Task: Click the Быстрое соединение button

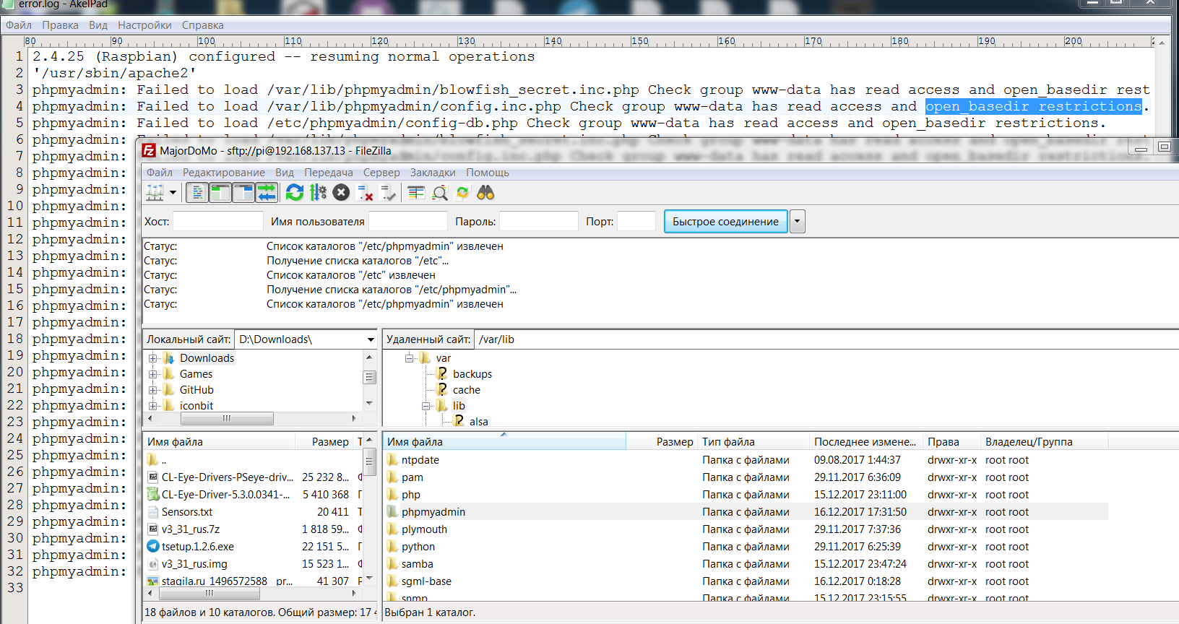Action: [725, 222]
